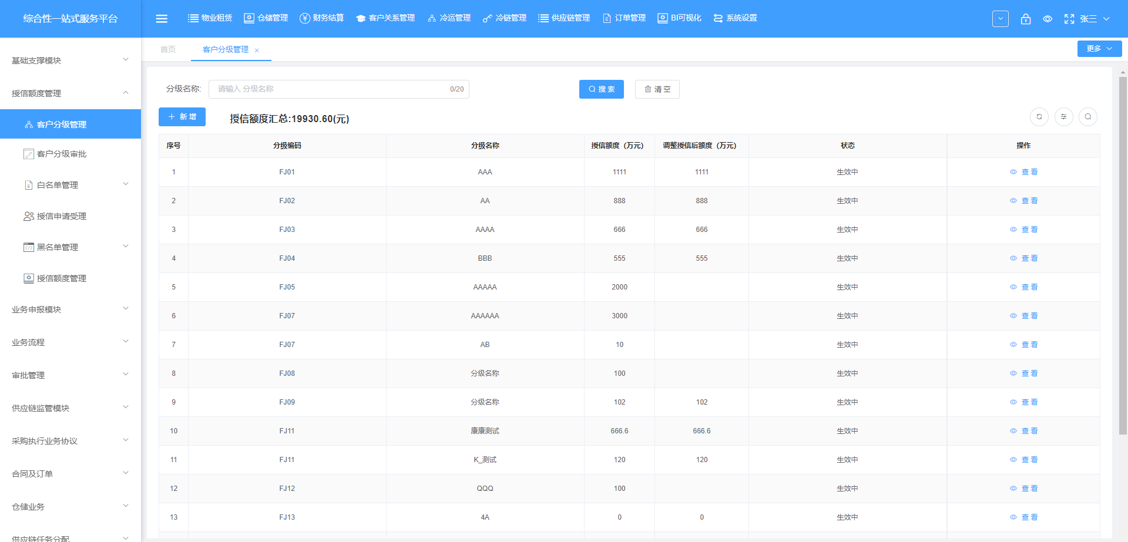
Task: Select 客户分级管理 sidebar item
Action: [x=70, y=124]
